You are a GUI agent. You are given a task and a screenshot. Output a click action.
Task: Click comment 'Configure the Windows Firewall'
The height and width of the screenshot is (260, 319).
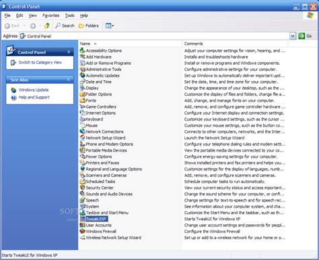212,231
